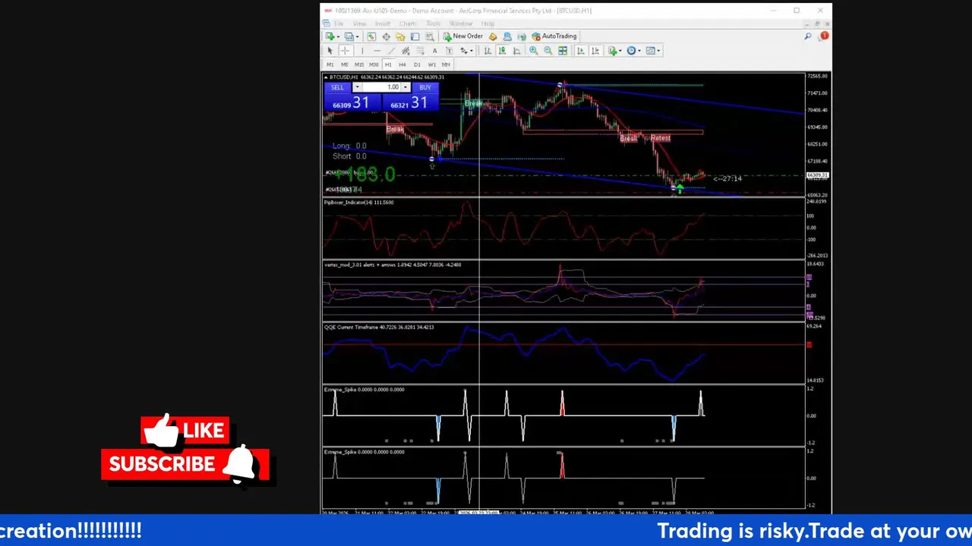Toggle chart auto scroll icon

580,51
